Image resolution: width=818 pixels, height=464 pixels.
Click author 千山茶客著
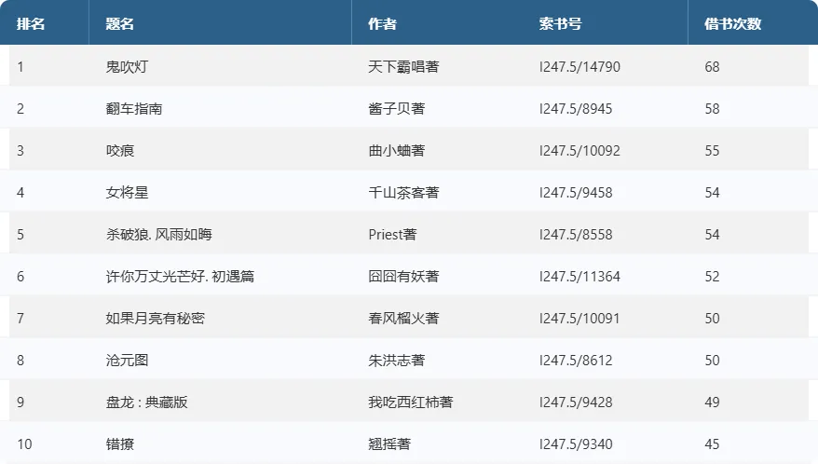point(403,193)
